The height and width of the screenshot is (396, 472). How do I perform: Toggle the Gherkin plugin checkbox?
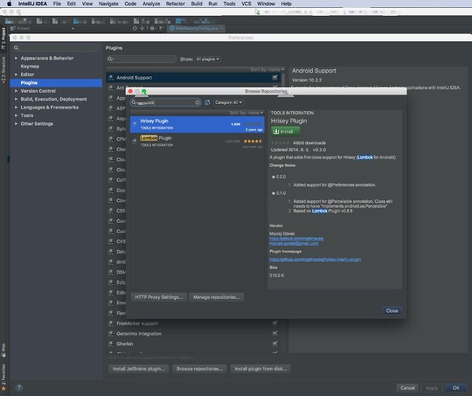[x=275, y=344]
